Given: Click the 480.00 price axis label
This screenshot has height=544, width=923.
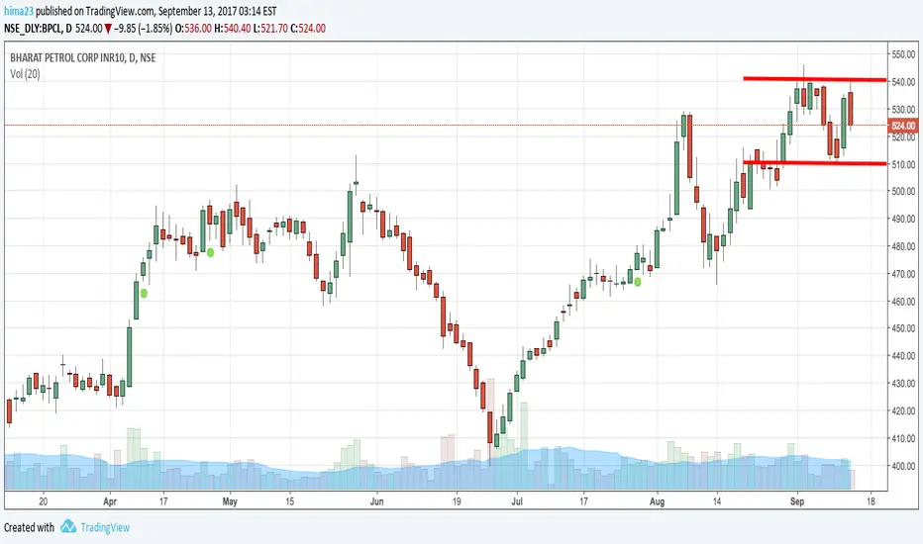Looking at the screenshot, I should [x=903, y=246].
